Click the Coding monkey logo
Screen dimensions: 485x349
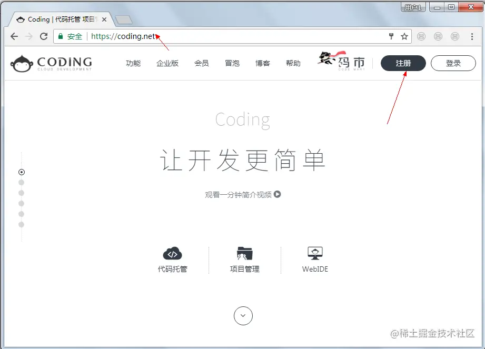point(52,63)
